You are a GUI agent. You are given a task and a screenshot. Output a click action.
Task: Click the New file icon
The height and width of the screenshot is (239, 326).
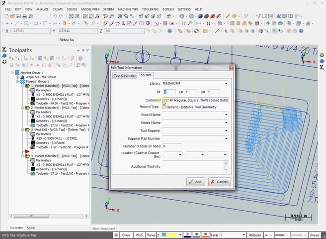click(6, 16)
